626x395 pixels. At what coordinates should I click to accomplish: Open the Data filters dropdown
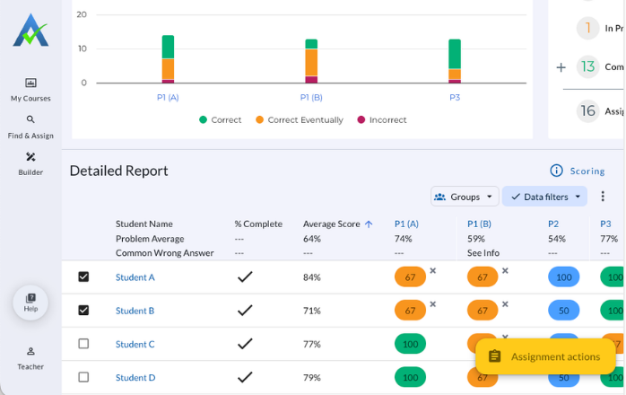pyautogui.click(x=544, y=197)
